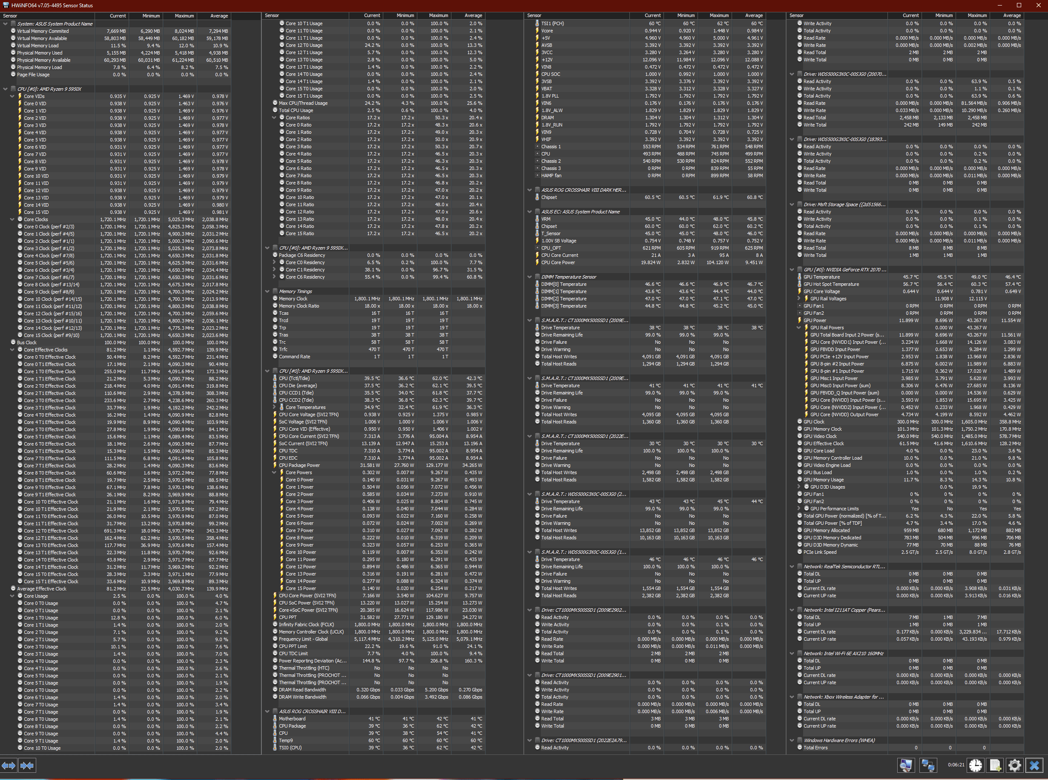Click the expand layout left-right arrows icon

coord(9,766)
